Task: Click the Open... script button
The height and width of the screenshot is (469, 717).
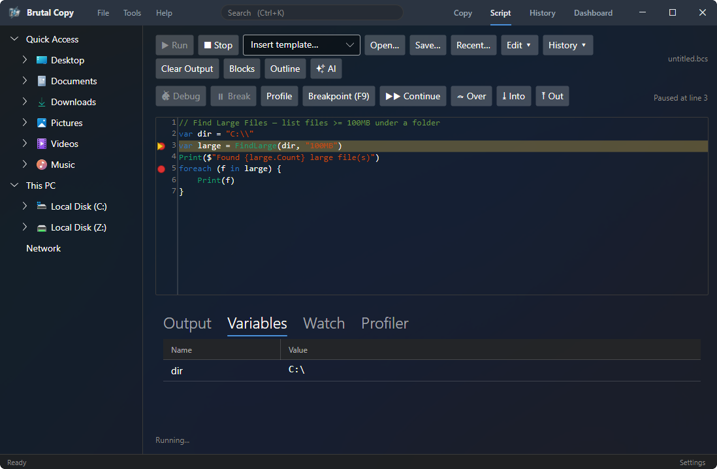Action: [385, 45]
